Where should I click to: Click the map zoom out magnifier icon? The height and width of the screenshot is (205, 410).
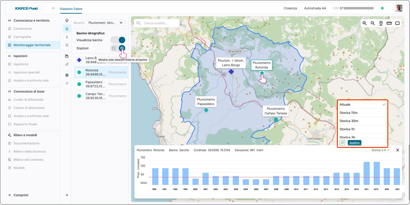[373, 23]
